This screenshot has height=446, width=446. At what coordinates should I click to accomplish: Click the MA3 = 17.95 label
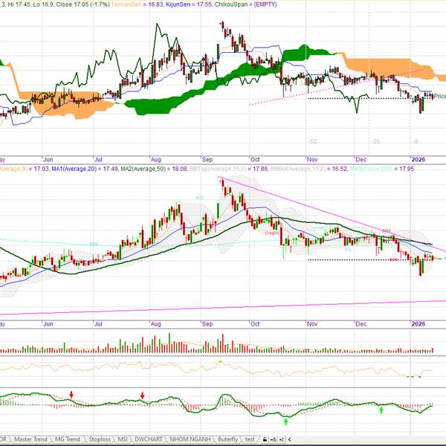382,169
